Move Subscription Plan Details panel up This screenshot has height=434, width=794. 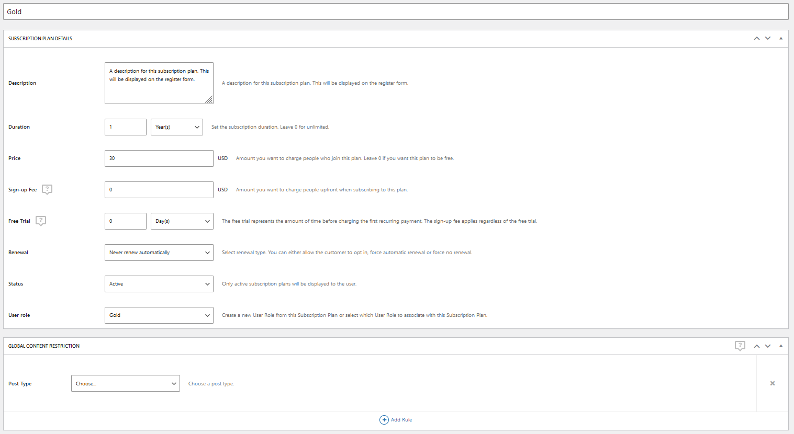click(x=756, y=38)
